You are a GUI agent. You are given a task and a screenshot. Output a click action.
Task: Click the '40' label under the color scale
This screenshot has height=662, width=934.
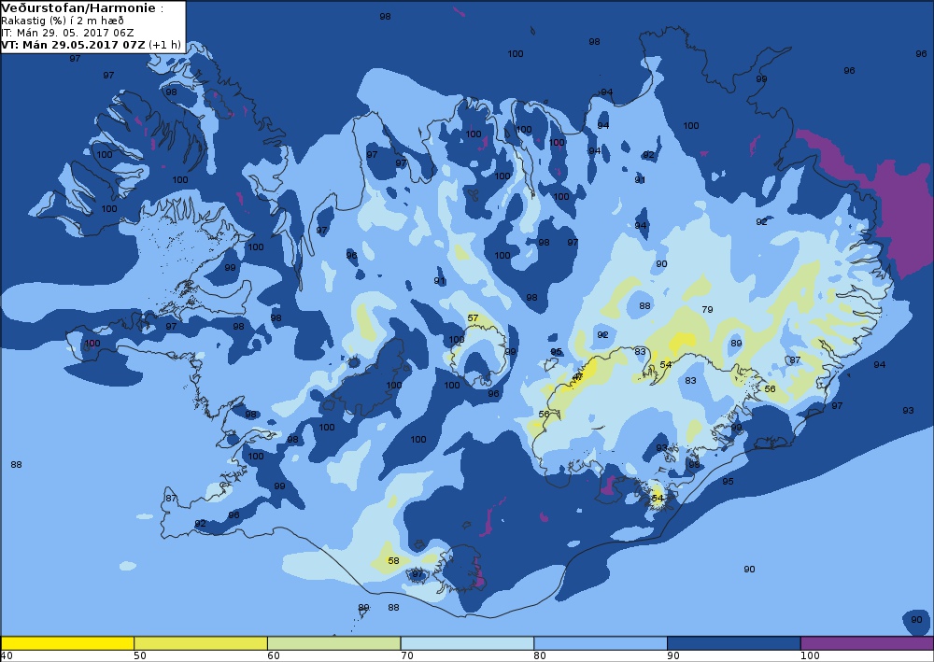point(7,655)
